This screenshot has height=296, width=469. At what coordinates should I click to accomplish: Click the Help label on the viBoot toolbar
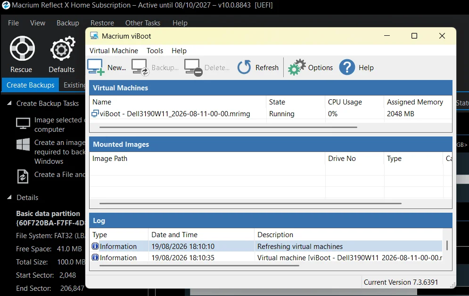[x=366, y=67]
